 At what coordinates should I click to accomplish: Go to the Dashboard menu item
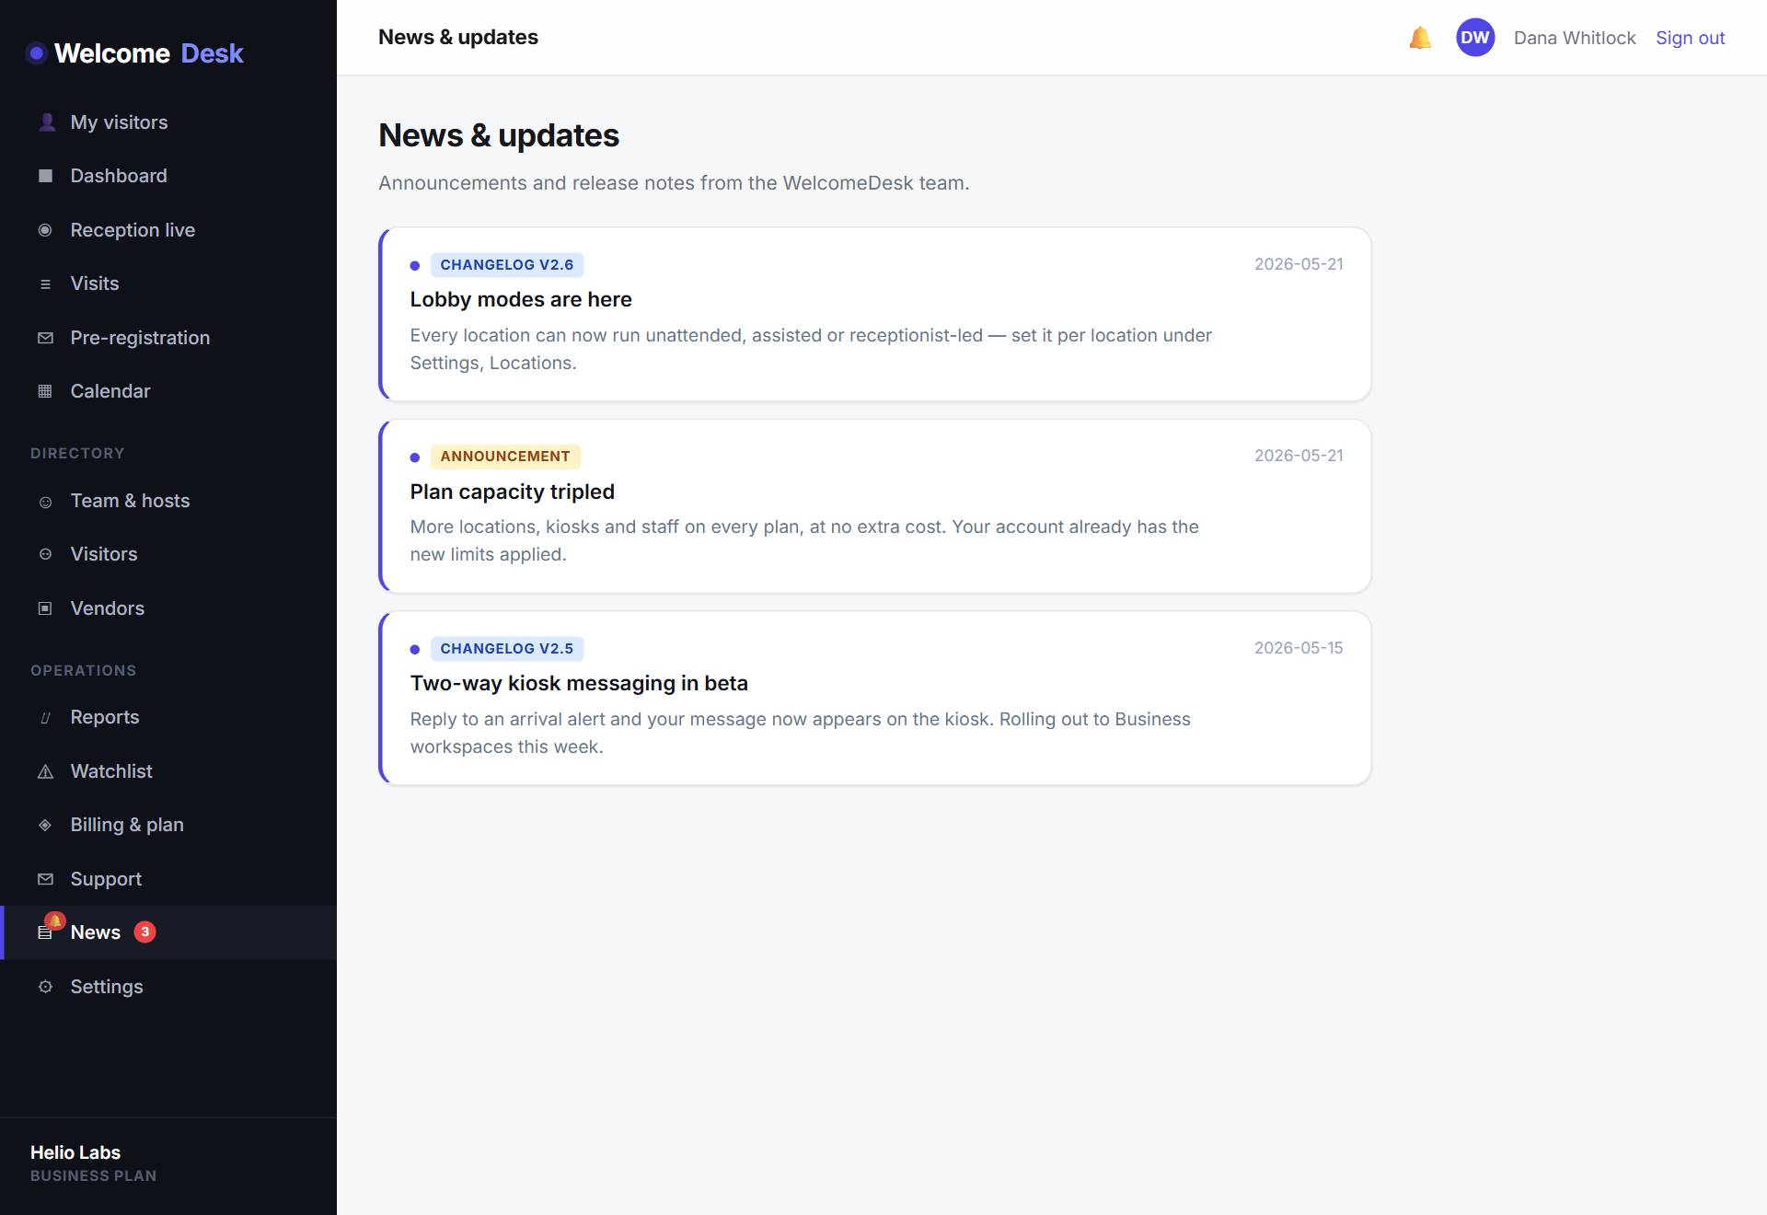tap(168, 176)
